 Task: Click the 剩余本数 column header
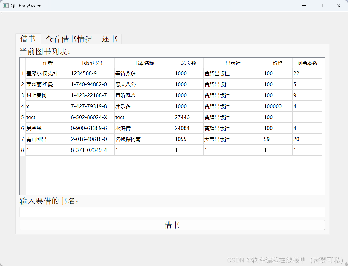(307, 63)
